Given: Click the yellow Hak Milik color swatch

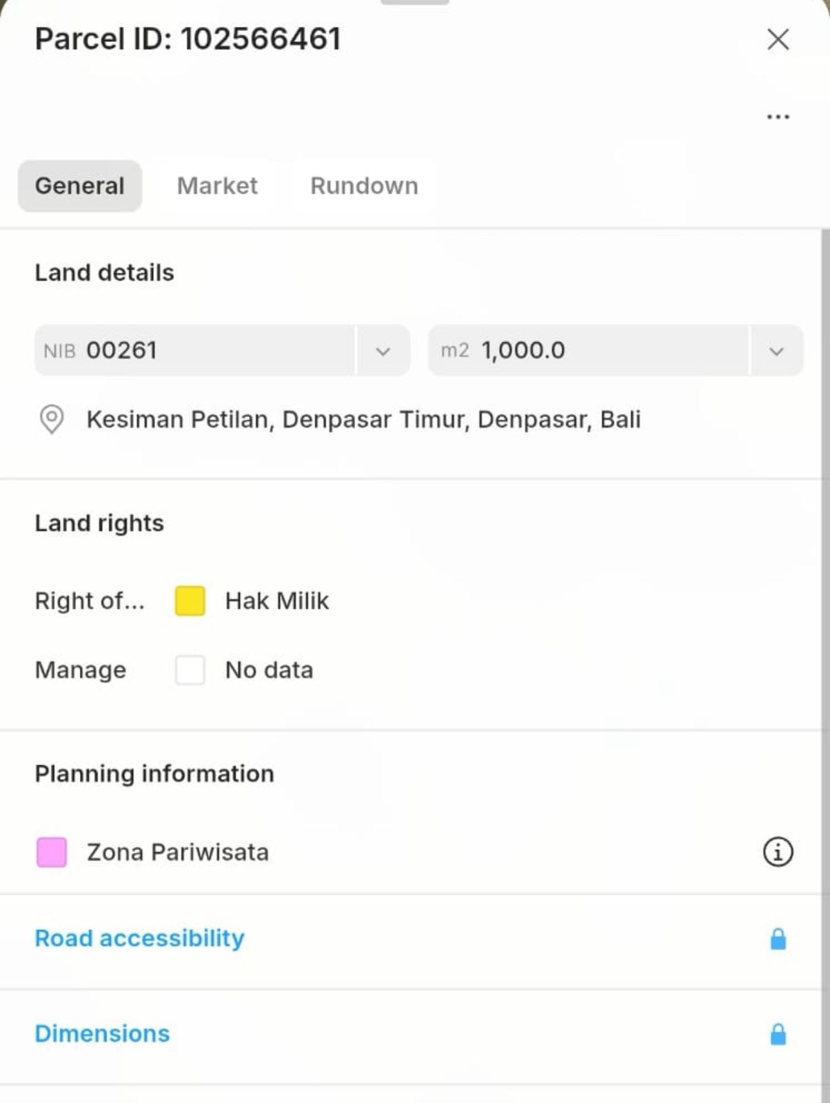Looking at the screenshot, I should pos(190,601).
